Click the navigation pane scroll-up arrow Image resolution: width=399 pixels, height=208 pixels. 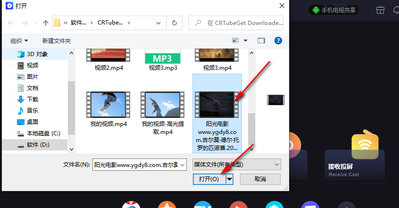pos(72,53)
